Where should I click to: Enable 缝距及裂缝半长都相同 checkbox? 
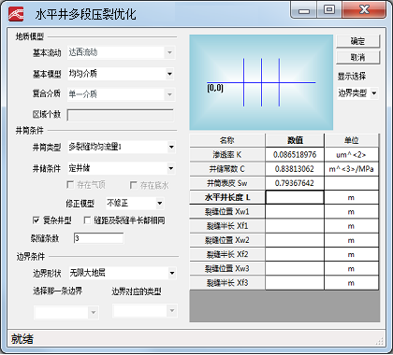87,220
